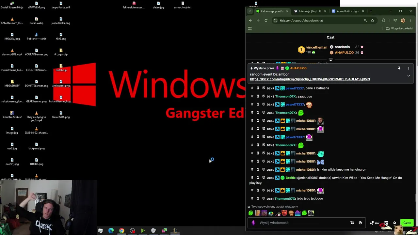Close the Interakcja tab
The width and height of the screenshot is (418, 235).
pos(325,11)
